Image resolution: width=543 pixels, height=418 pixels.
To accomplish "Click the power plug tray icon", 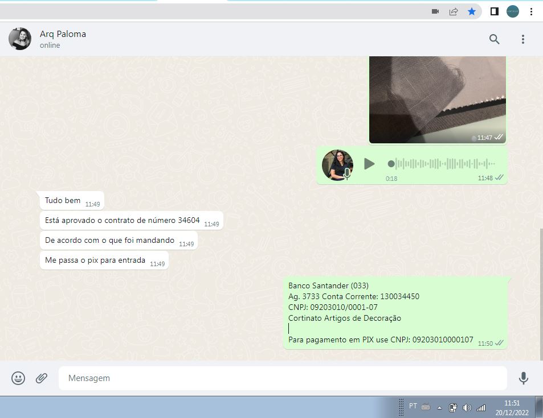I will pos(452,408).
